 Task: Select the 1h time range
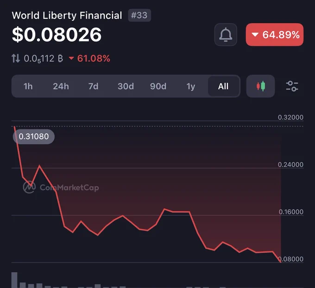pyautogui.click(x=28, y=87)
